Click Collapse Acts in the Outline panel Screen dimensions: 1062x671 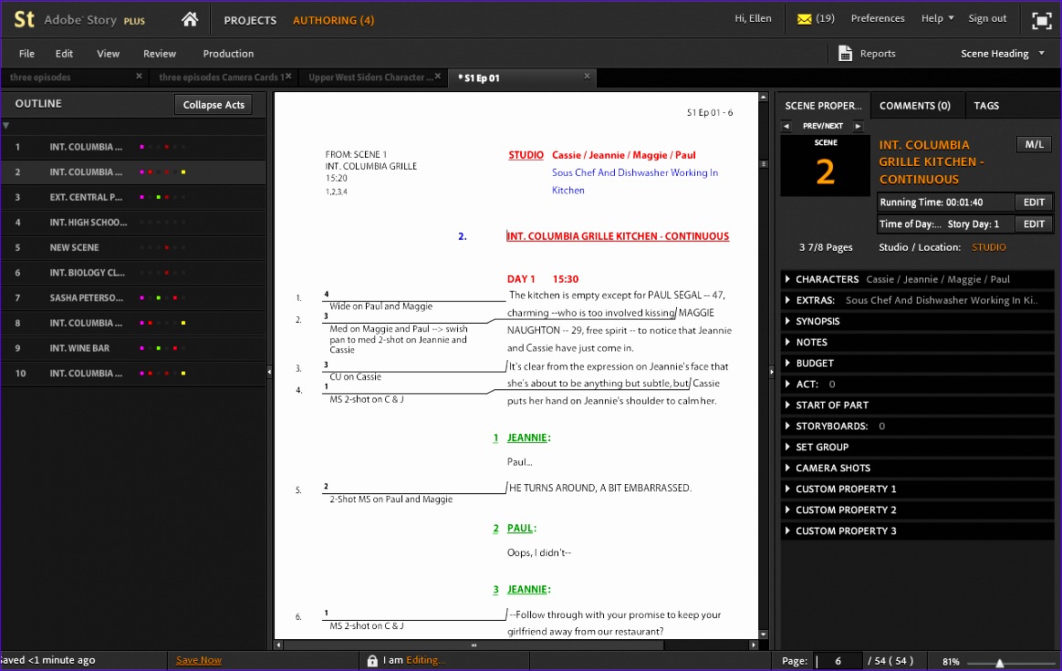(213, 104)
